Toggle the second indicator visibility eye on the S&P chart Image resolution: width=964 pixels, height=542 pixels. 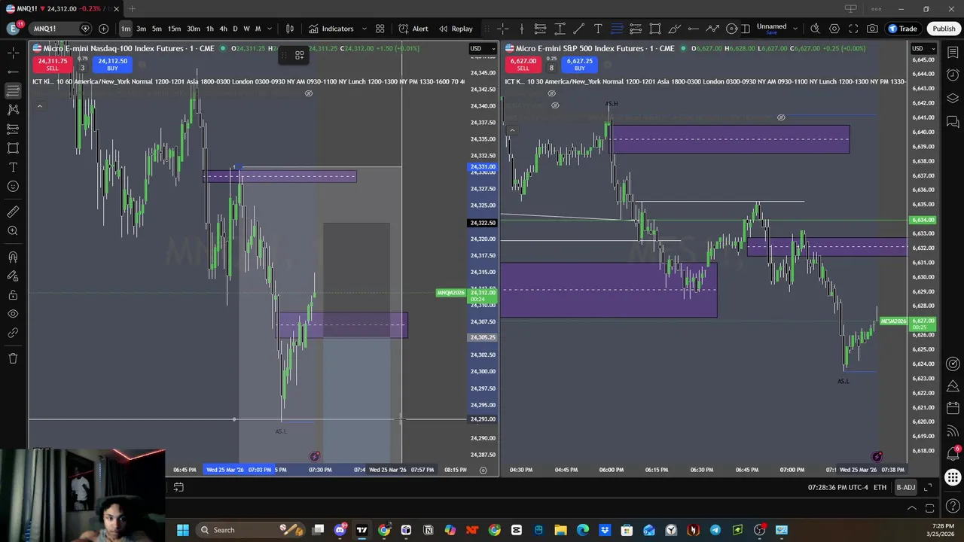click(555, 105)
